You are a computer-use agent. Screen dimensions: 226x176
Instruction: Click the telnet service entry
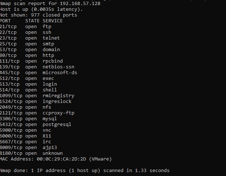click(x=51, y=38)
